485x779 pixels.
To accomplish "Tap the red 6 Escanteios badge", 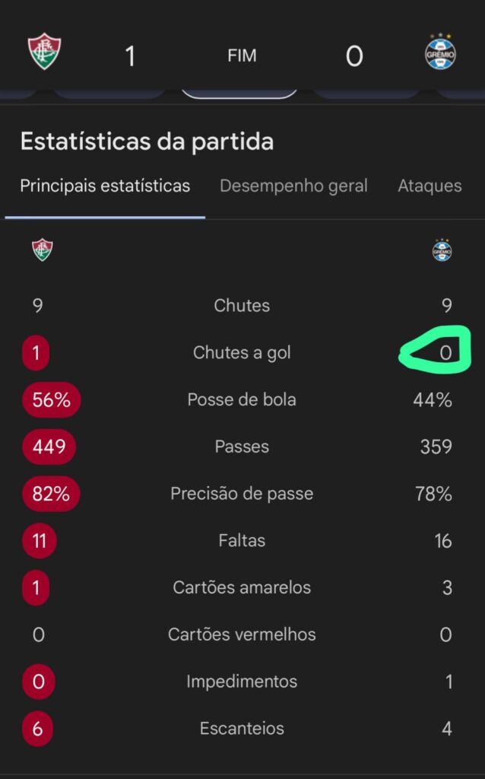I will tap(38, 729).
